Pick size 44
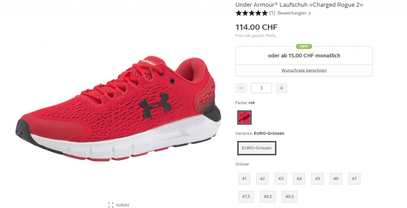Screen dimensions: 407x208 [299, 179]
